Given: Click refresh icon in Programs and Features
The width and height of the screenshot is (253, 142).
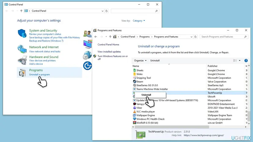Looking at the screenshot, I should coord(195,37).
